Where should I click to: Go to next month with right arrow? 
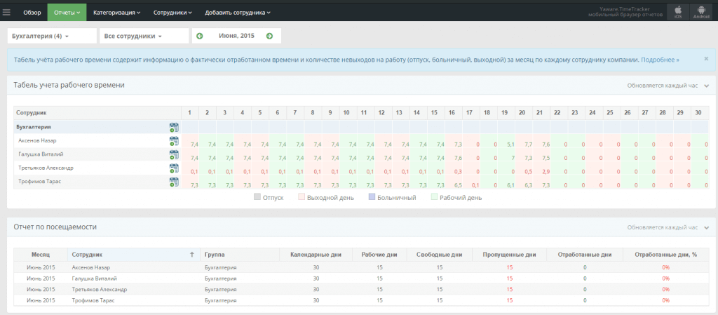coord(270,36)
